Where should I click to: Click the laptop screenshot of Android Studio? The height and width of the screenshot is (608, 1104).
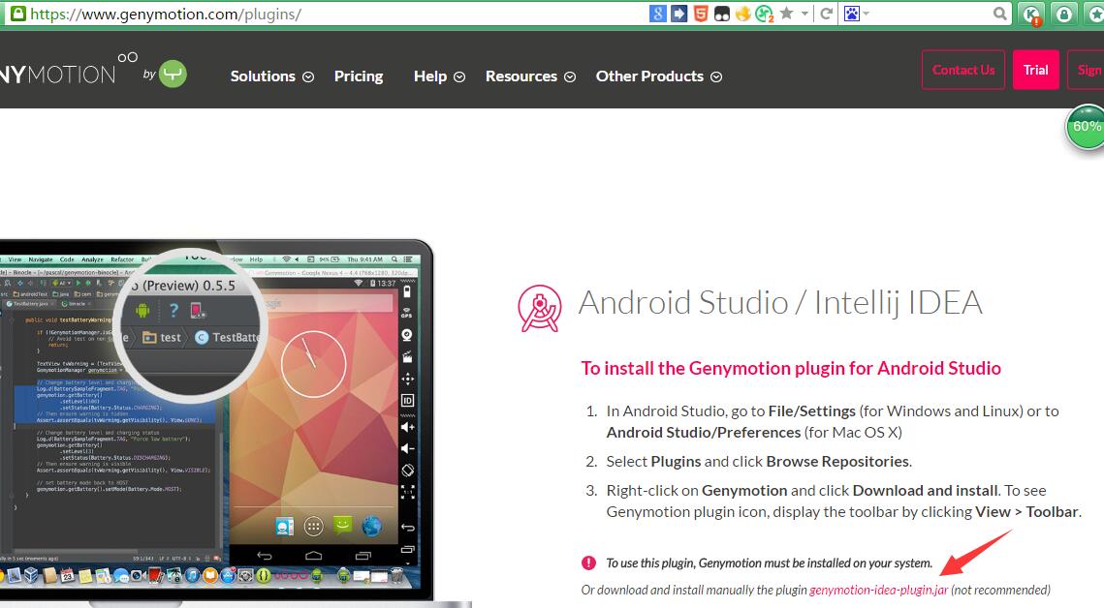point(215,422)
